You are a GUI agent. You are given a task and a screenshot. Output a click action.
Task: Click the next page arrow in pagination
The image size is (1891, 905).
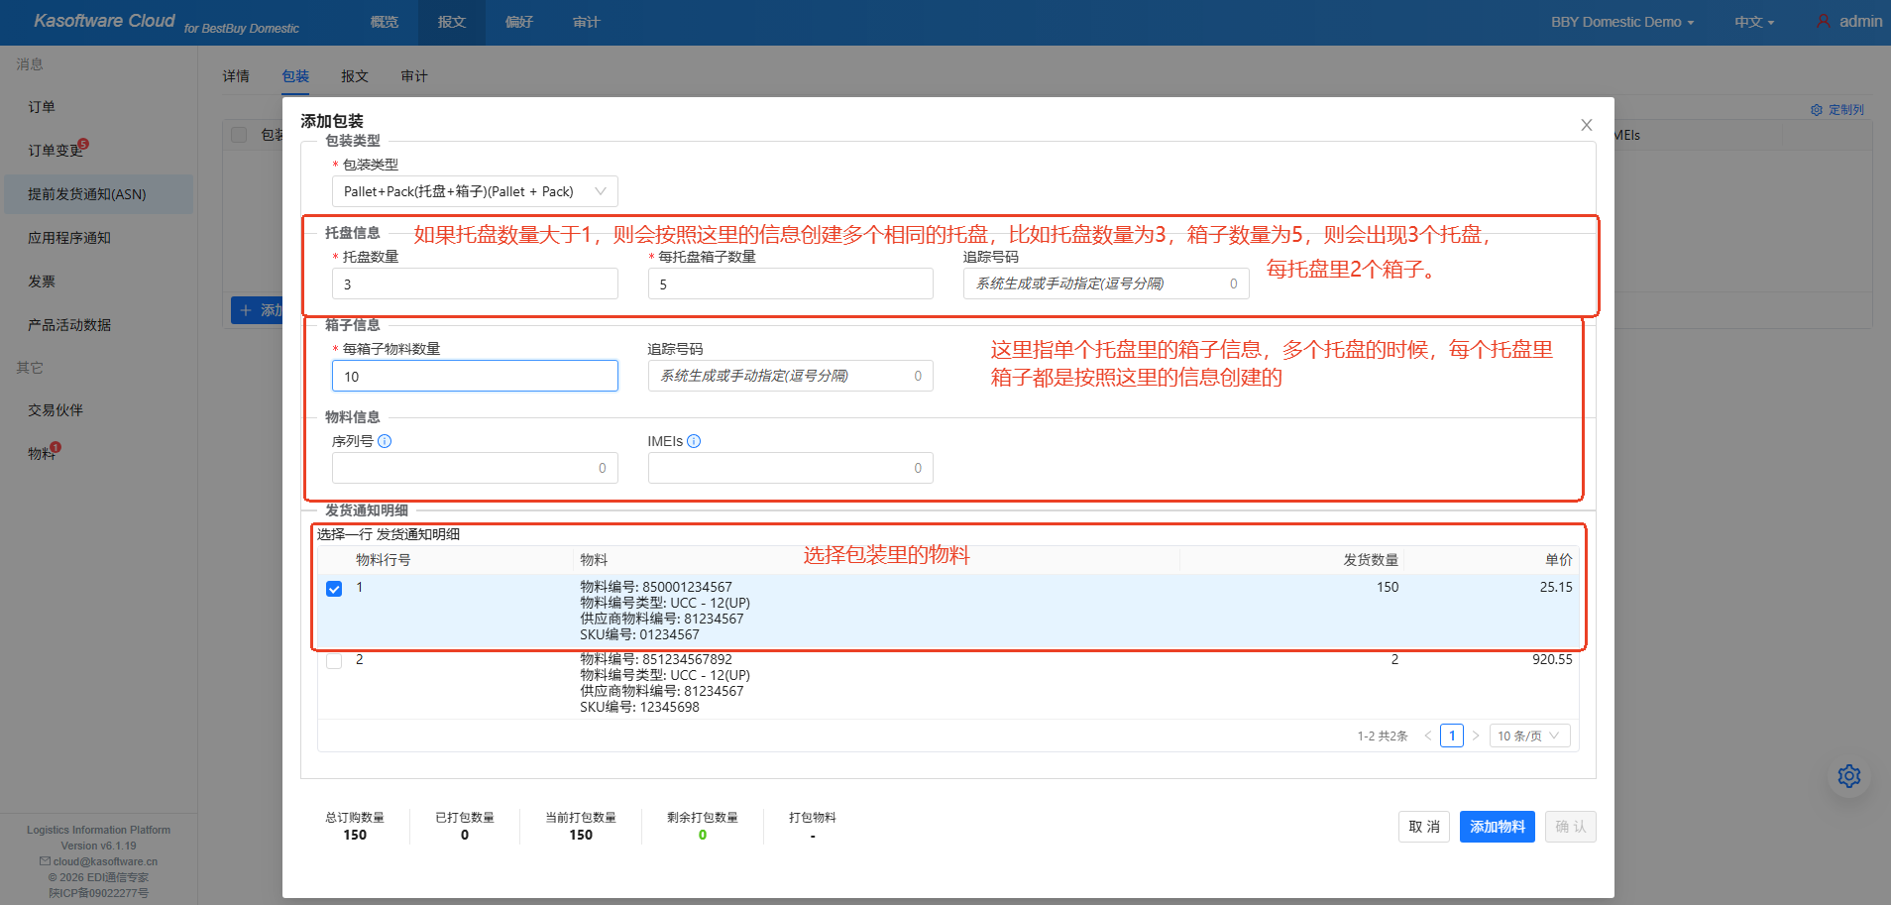pos(1476,735)
